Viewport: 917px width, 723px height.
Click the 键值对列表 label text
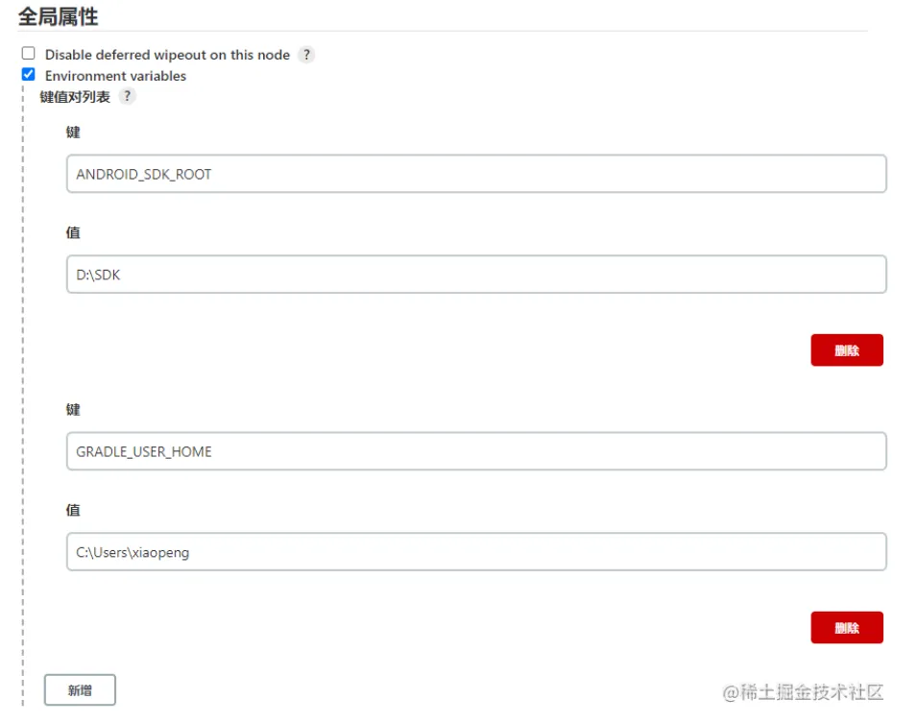pyautogui.click(x=75, y=96)
